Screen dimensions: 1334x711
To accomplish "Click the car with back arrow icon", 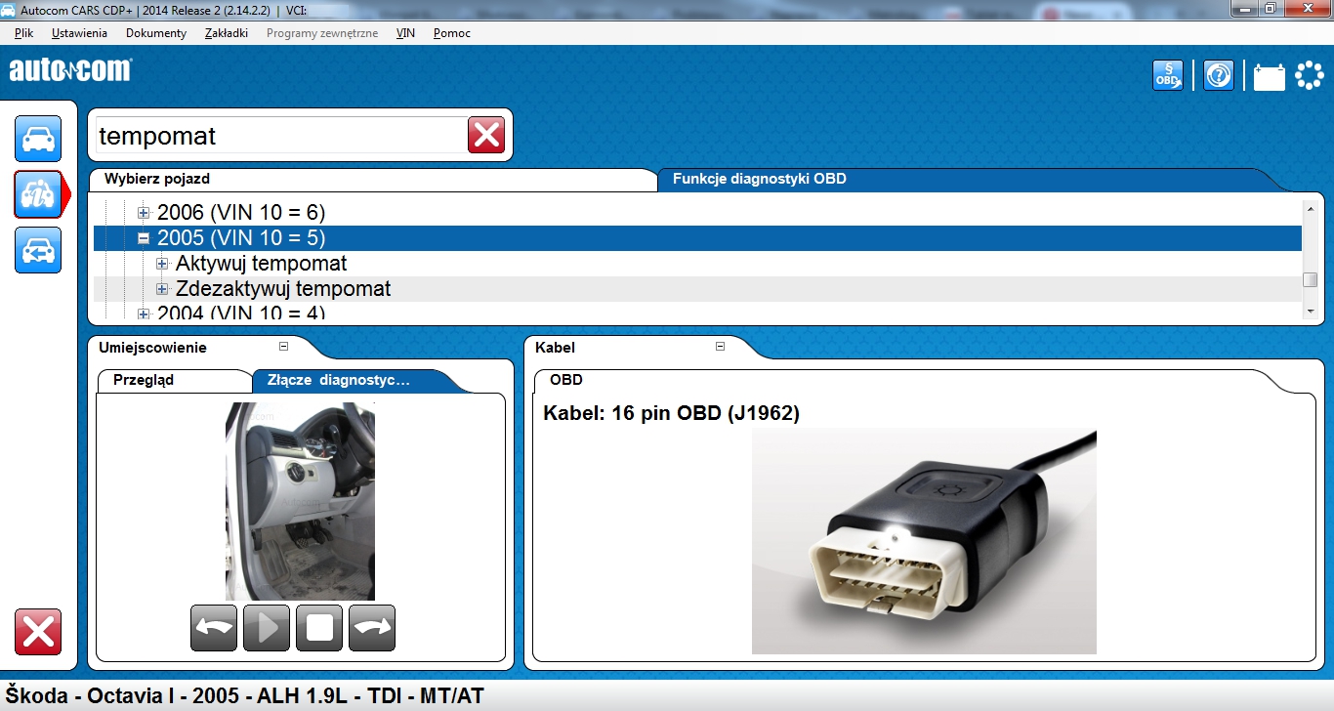I will pos(38,250).
